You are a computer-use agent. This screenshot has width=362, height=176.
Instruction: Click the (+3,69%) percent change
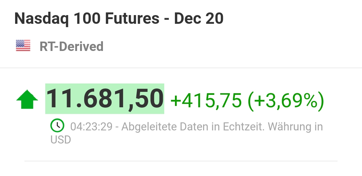pos(286,100)
